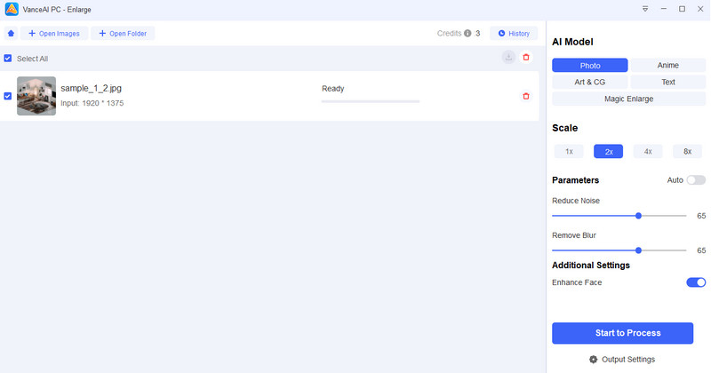Uncheck the sample_1_2.jpg checkbox

pyautogui.click(x=8, y=96)
